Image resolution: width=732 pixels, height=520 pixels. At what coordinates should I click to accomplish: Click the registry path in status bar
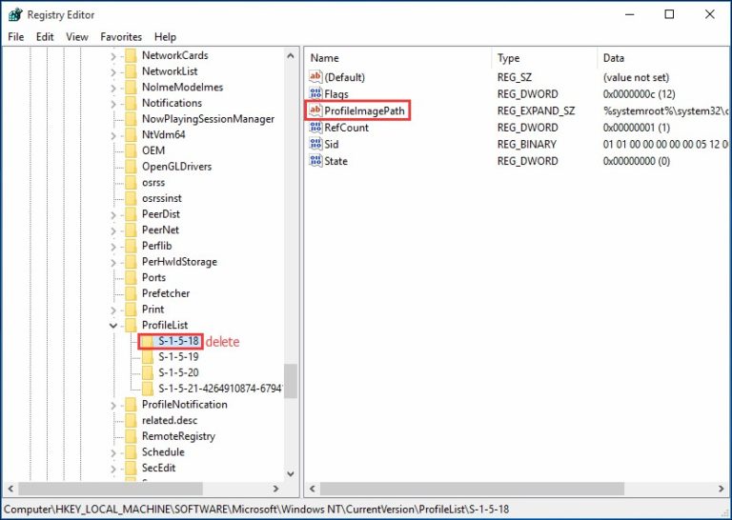[256, 510]
